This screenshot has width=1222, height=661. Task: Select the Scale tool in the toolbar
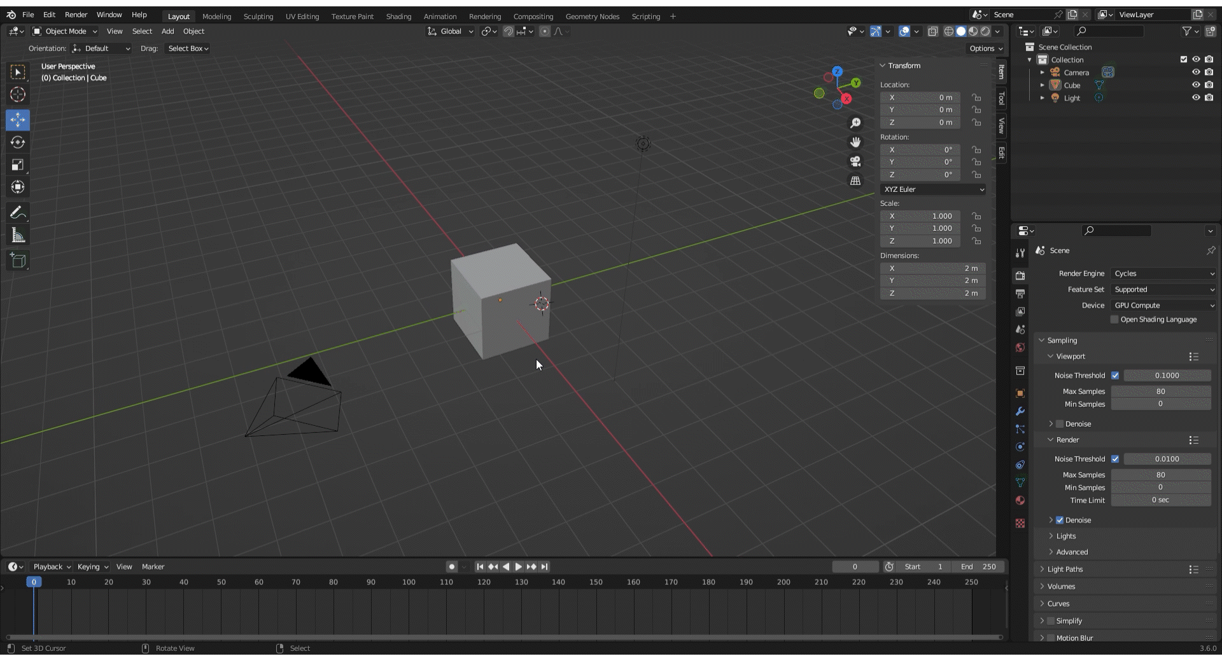click(18, 165)
